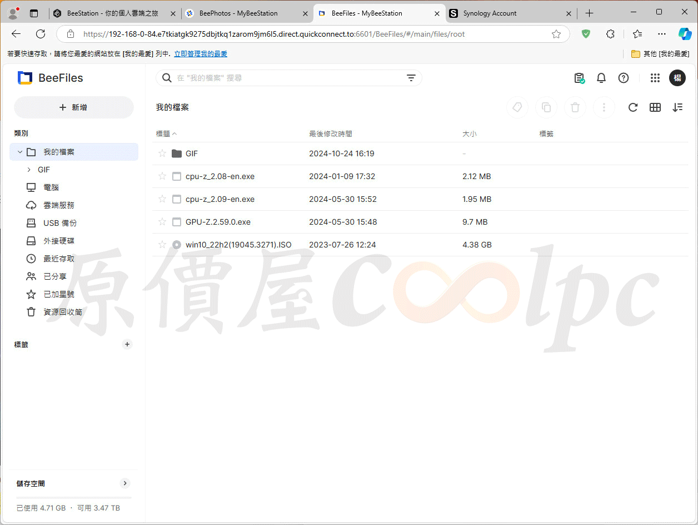The image size is (698, 525).
Task: Open the user account avatar
Action: (x=677, y=78)
